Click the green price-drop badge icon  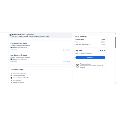(11, 35)
